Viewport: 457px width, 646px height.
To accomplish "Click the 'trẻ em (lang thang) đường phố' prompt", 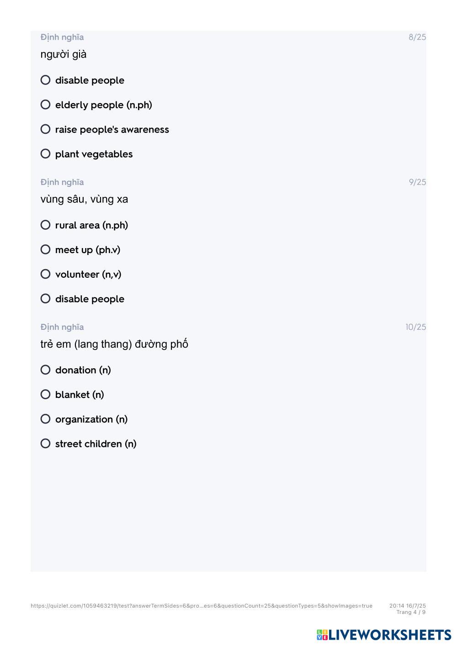I will tap(114, 344).
